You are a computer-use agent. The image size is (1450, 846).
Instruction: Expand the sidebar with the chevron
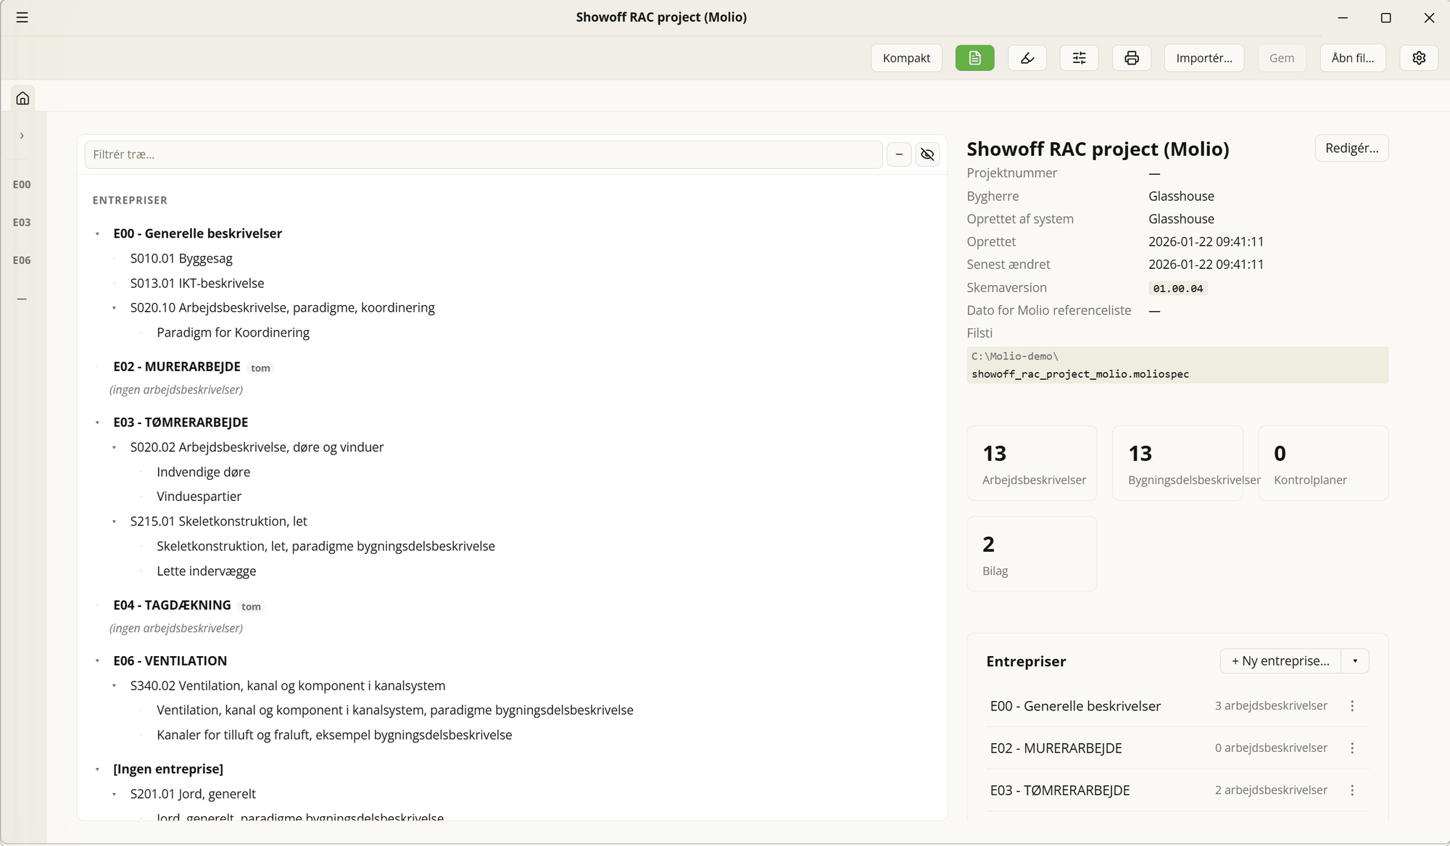point(22,136)
